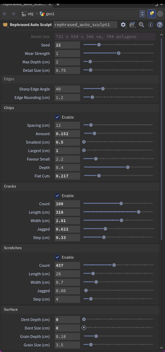Click geo1 in the network path

(50, 14)
